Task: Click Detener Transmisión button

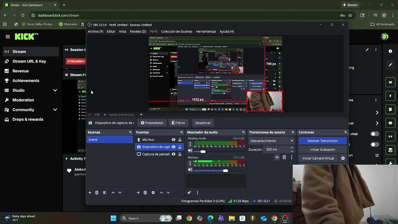Action: (322, 141)
